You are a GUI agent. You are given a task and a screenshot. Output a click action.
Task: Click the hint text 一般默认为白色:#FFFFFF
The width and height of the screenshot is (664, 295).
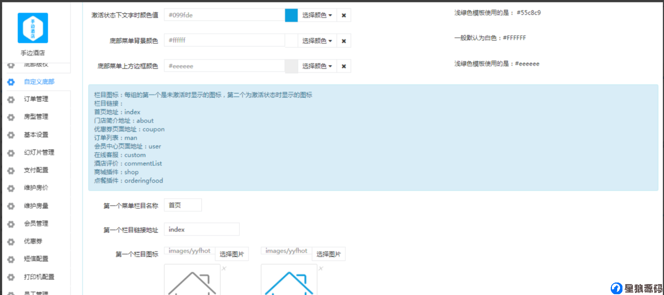(x=490, y=38)
